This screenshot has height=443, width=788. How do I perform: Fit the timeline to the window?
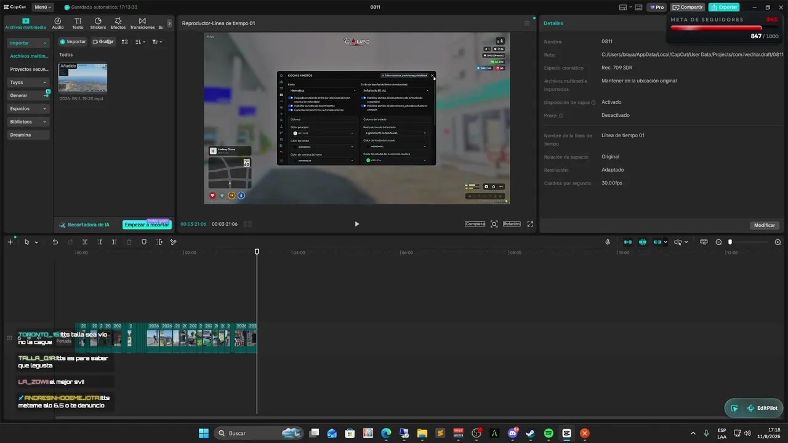click(x=704, y=242)
